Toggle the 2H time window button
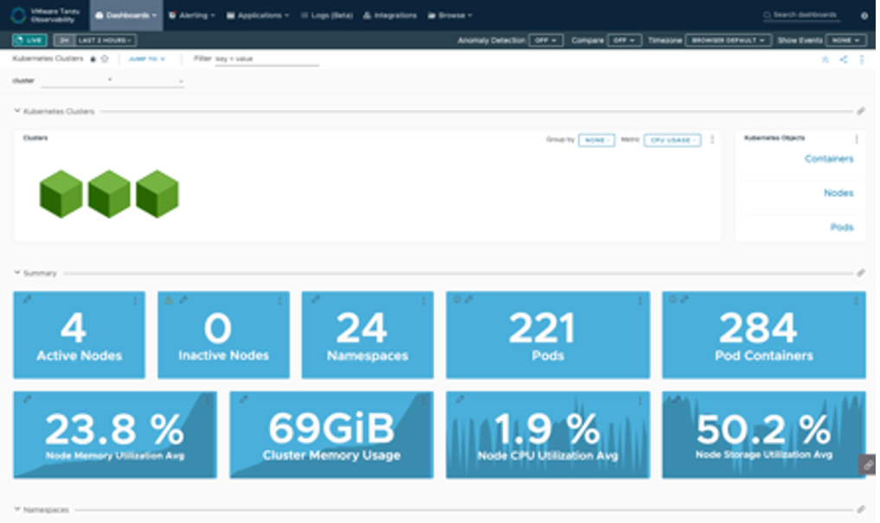 coord(63,40)
